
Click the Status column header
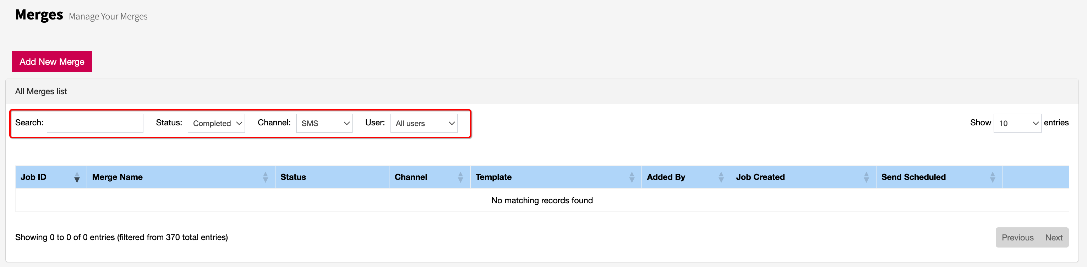tap(332, 177)
